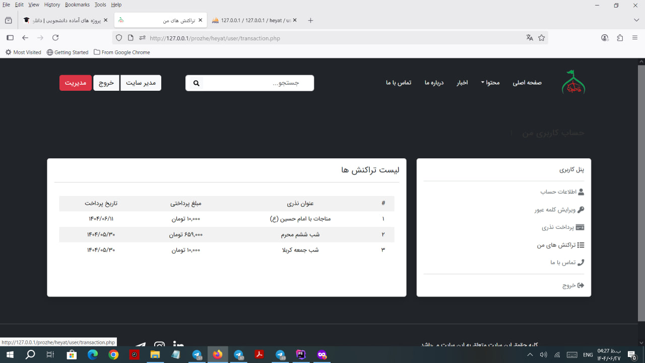The width and height of the screenshot is (645, 363).
Task: Click the جستجو search input field
Action: (257, 83)
